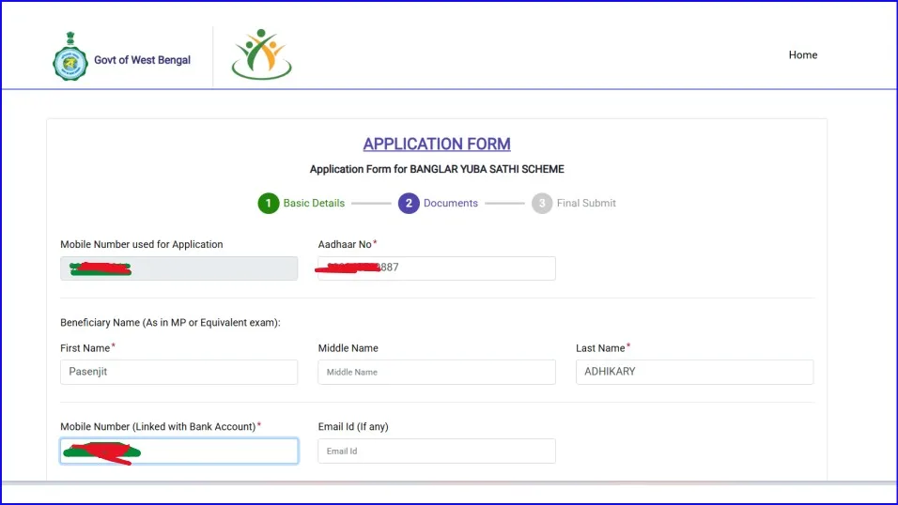The height and width of the screenshot is (505, 898).
Task: Focus the Aadhaar No input field
Action: [437, 268]
